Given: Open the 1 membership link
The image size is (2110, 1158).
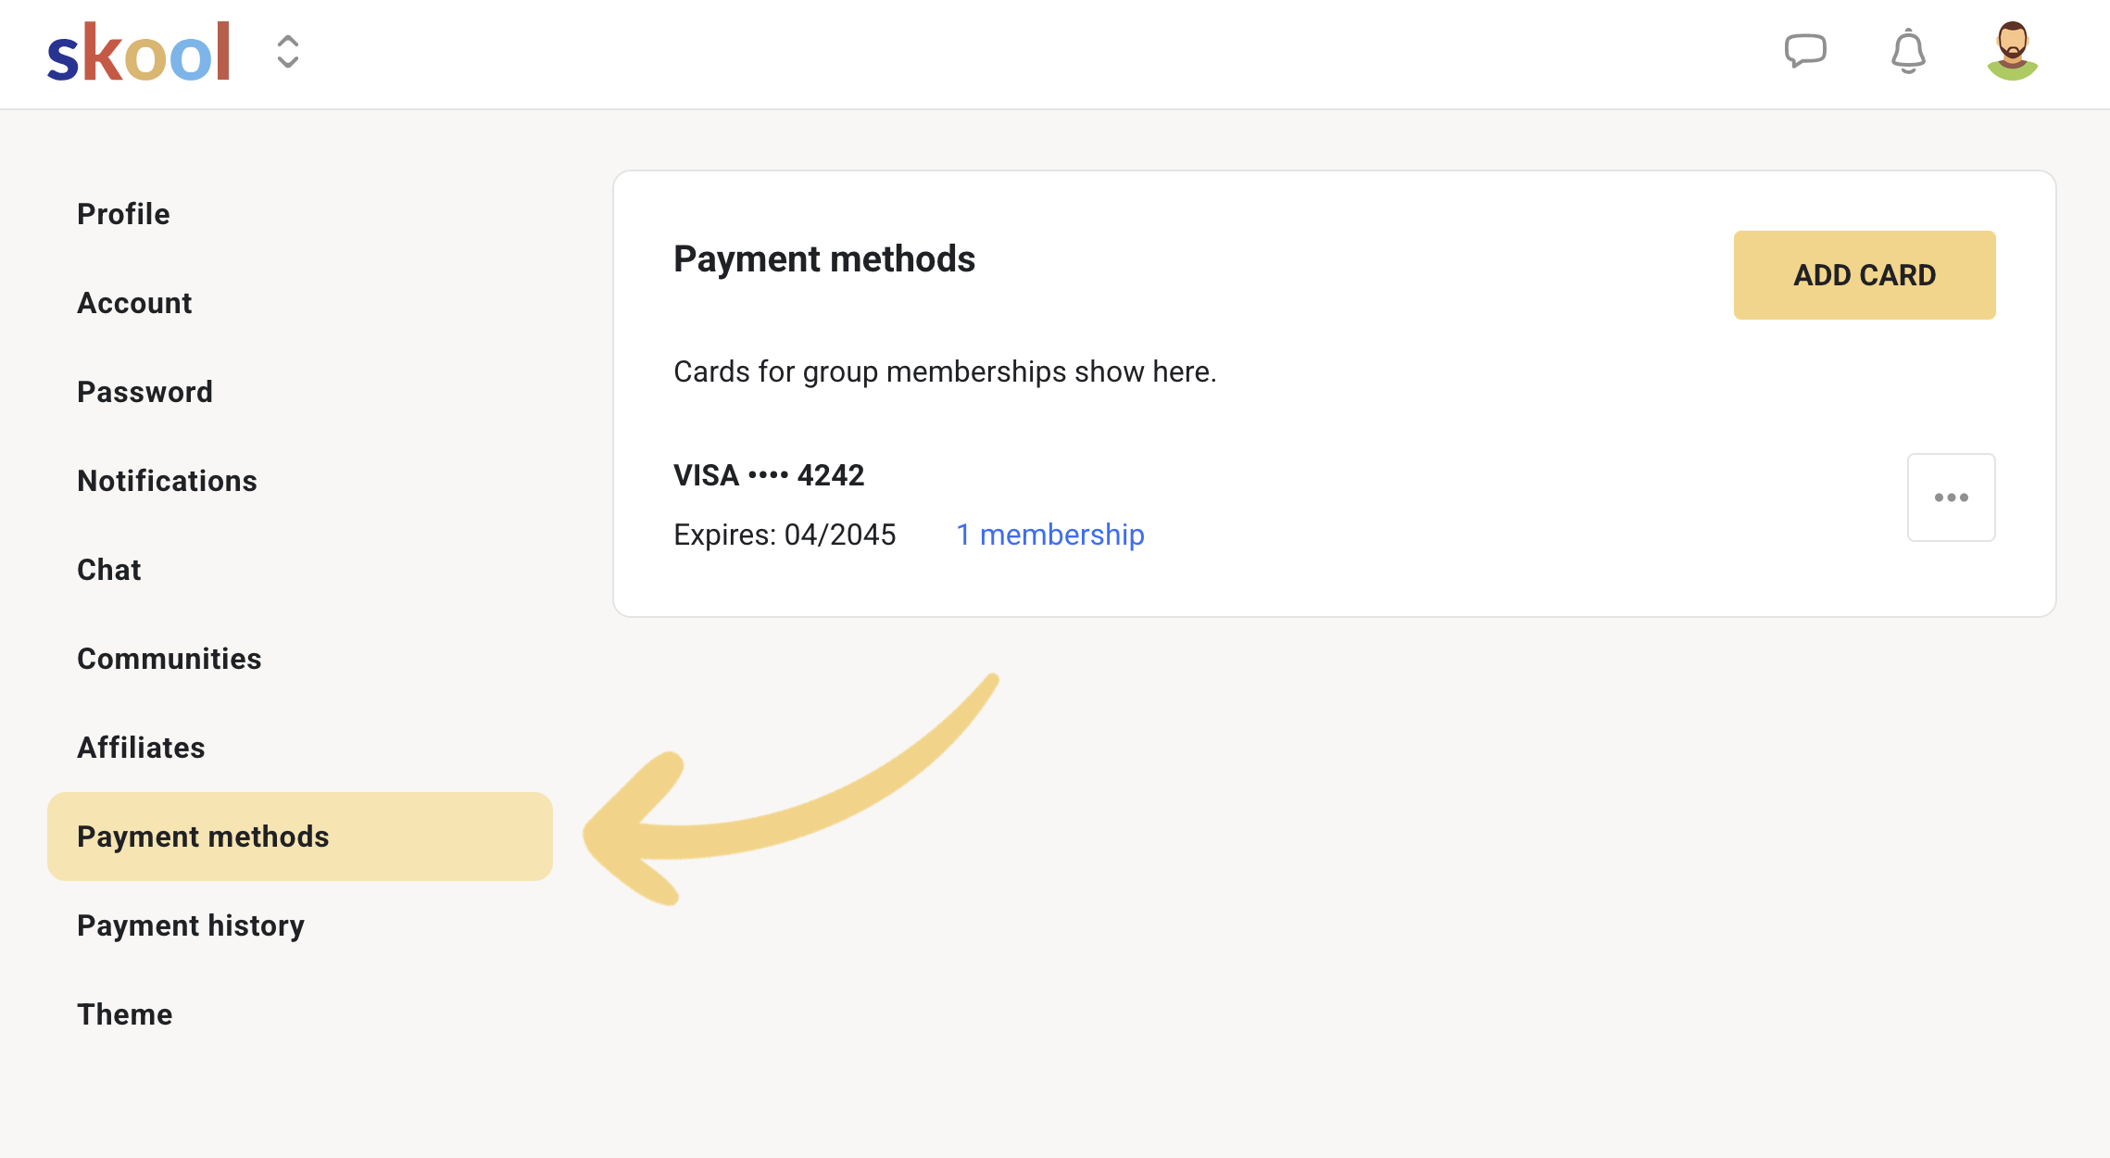Looking at the screenshot, I should (1049, 535).
